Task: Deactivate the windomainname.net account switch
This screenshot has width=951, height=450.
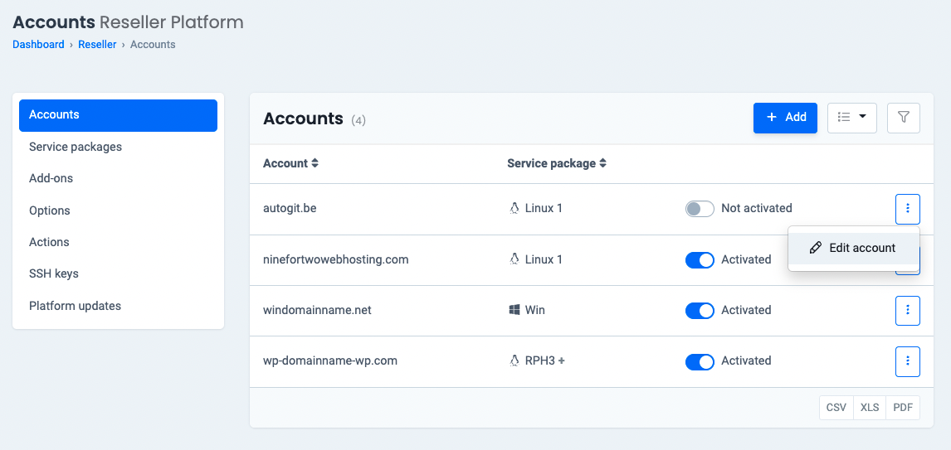Action: point(700,311)
